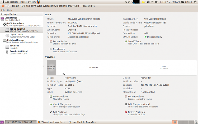The image size is (198, 124).
Task: Click the Not Mounted mount point value
Action: coord(148,92)
